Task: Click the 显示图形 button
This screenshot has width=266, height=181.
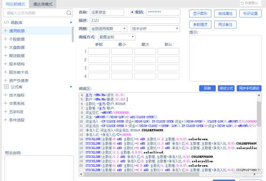Action: point(200,14)
